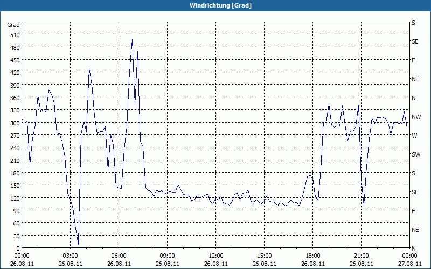The image size is (431, 269).
Task: Pick the 150 tick label on the degree axis
Action: click(15, 186)
